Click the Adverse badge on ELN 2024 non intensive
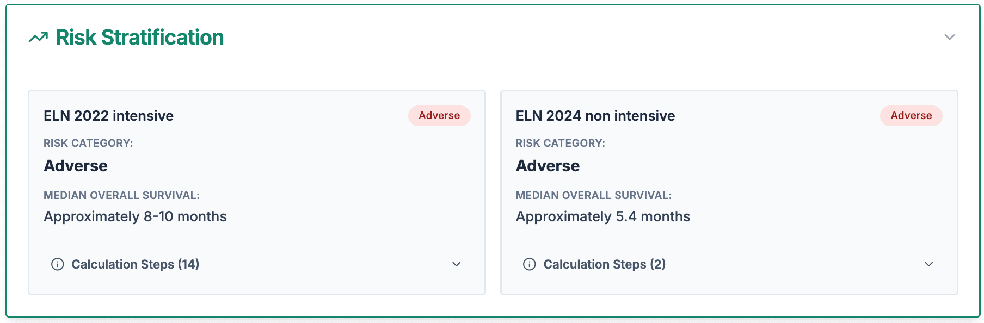The image size is (984, 323). [911, 115]
